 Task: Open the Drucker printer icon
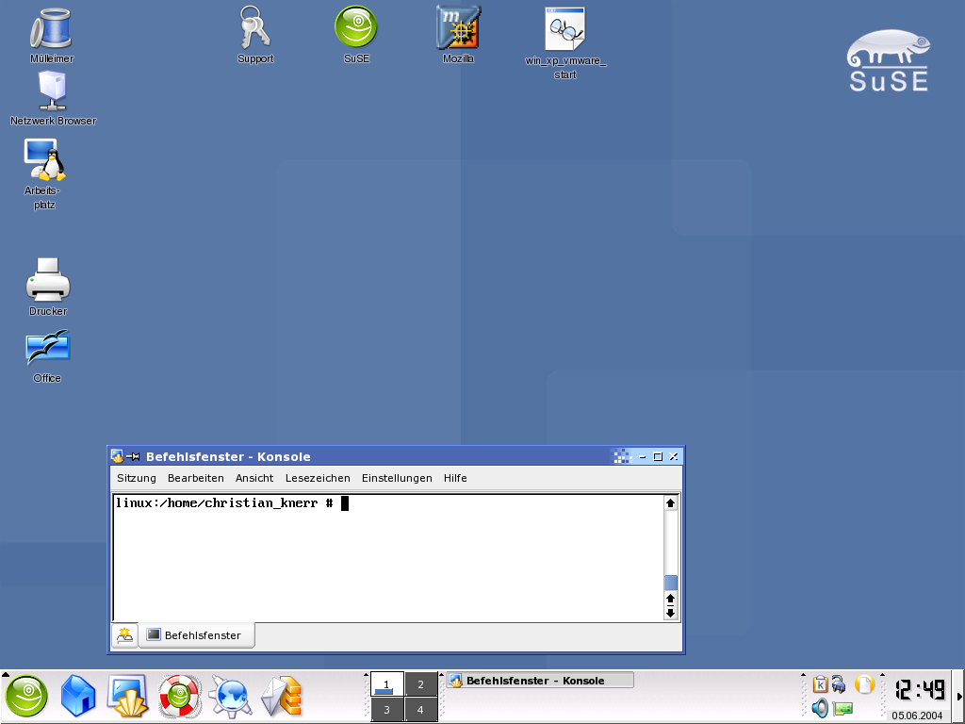pos(48,280)
